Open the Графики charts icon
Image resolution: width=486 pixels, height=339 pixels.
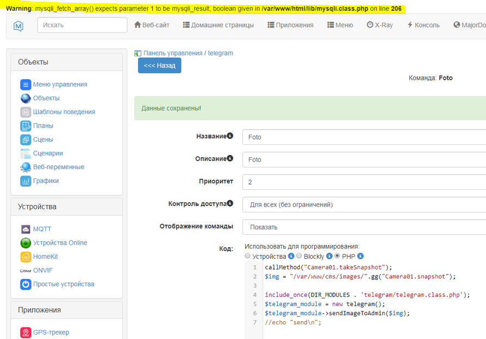[x=26, y=181]
